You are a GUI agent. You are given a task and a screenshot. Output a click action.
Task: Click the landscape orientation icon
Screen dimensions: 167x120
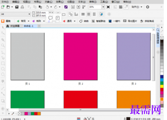[64, 15]
